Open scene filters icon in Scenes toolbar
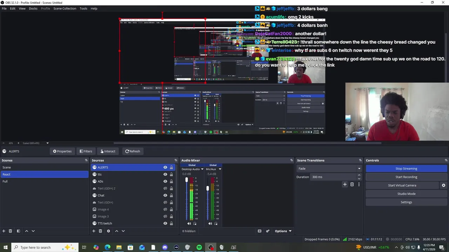 click(18, 231)
